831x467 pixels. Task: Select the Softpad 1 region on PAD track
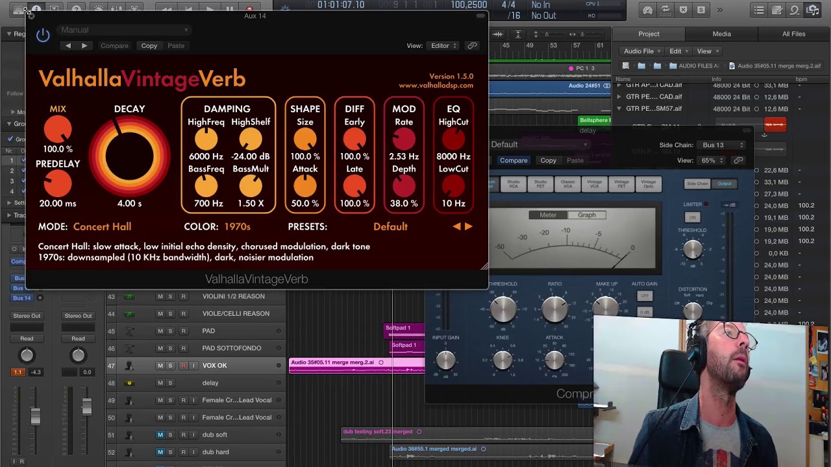[404, 330]
